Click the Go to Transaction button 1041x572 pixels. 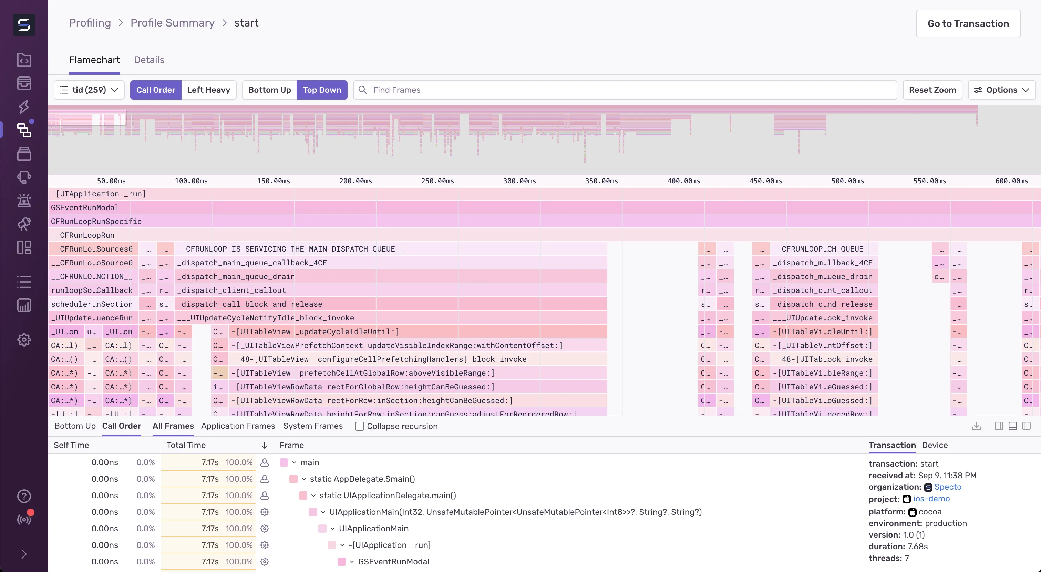[x=968, y=23]
